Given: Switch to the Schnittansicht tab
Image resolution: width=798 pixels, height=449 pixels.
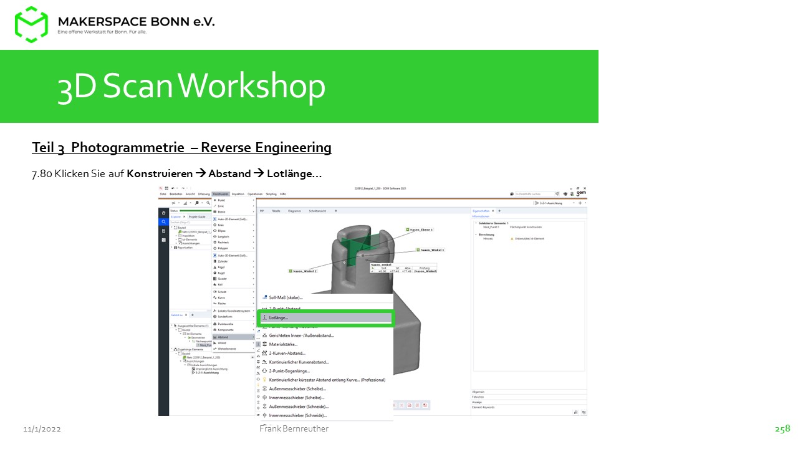Looking at the screenshot, I should click(x=317, y=211).
